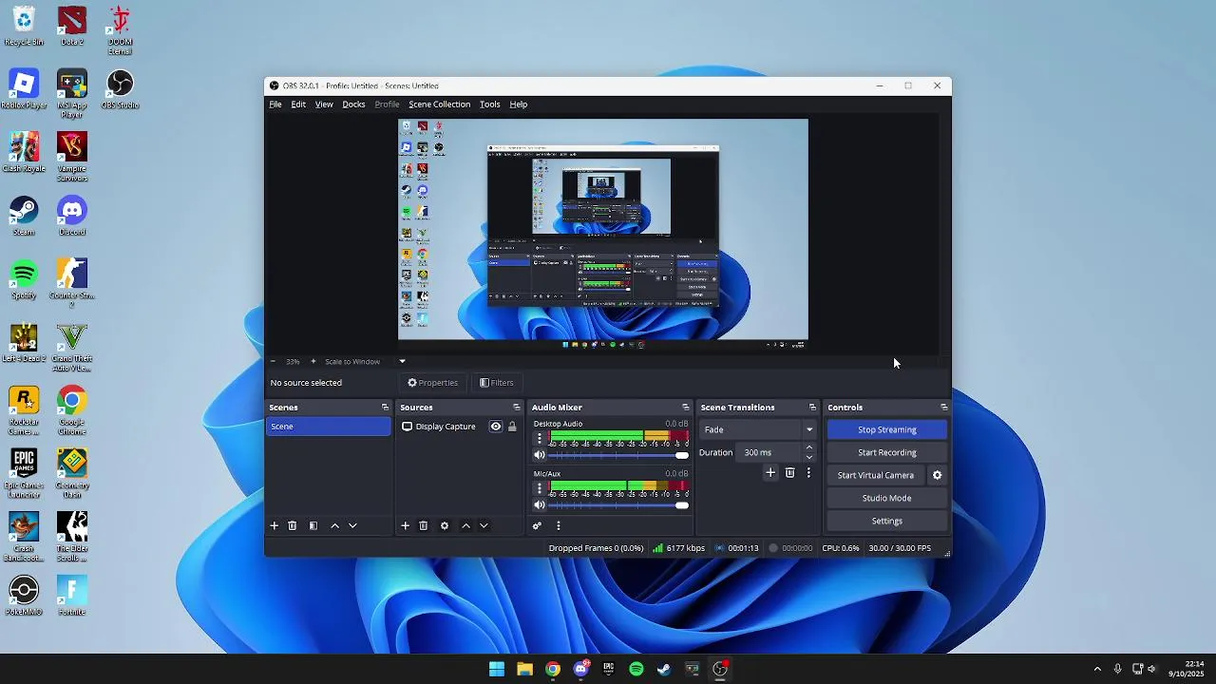Select the Scene item in Scenes list
The image size is (1216, 684).
point(328,427)
